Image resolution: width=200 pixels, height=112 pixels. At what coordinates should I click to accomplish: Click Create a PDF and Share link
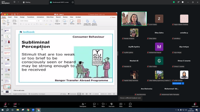click(87, 22)
